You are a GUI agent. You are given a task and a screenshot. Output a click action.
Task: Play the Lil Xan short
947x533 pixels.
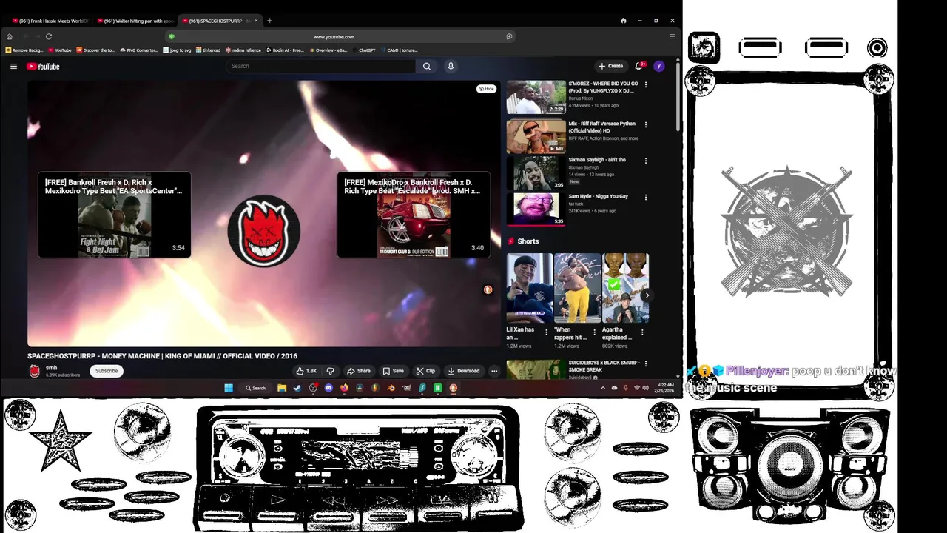point(530,288)
